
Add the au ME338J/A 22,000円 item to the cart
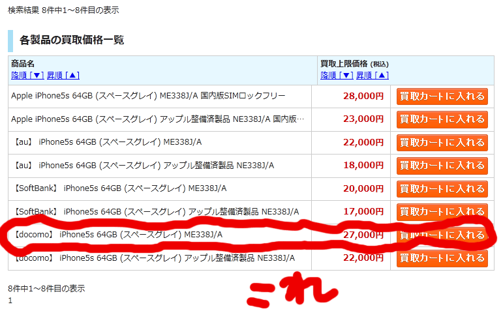[x=442, y=143]
